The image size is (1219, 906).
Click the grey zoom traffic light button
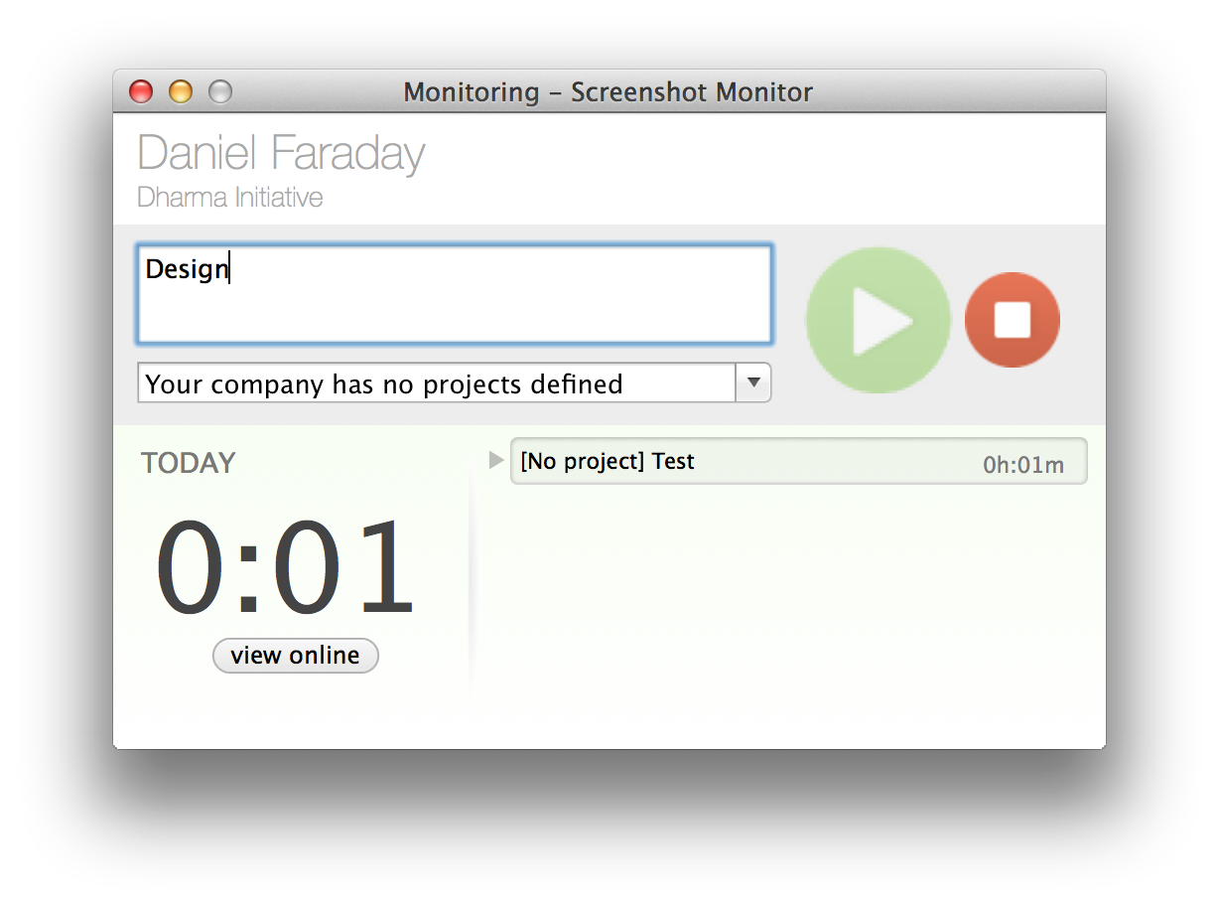(219, 91)
